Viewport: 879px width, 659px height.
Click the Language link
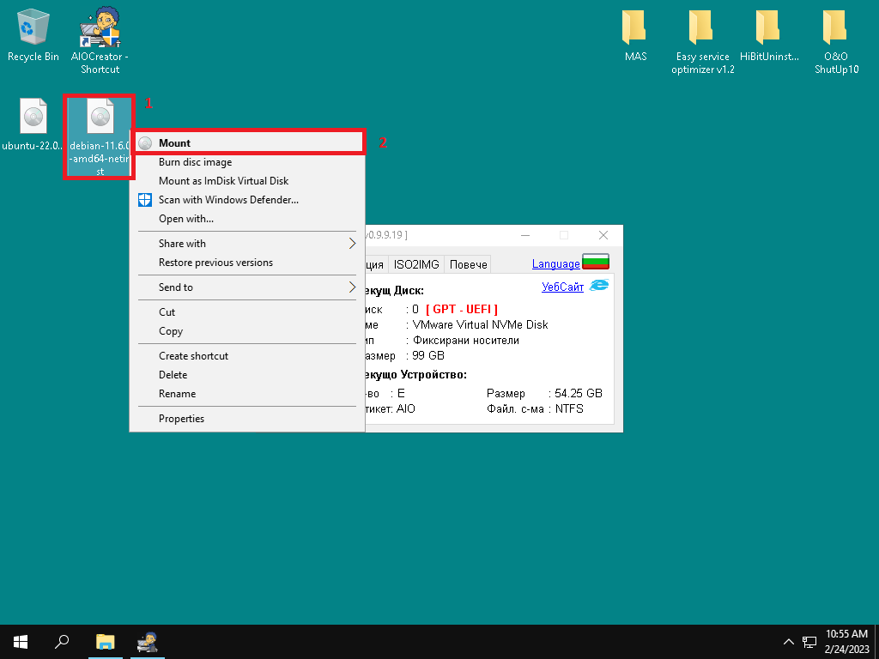click(x=555, y=264)
